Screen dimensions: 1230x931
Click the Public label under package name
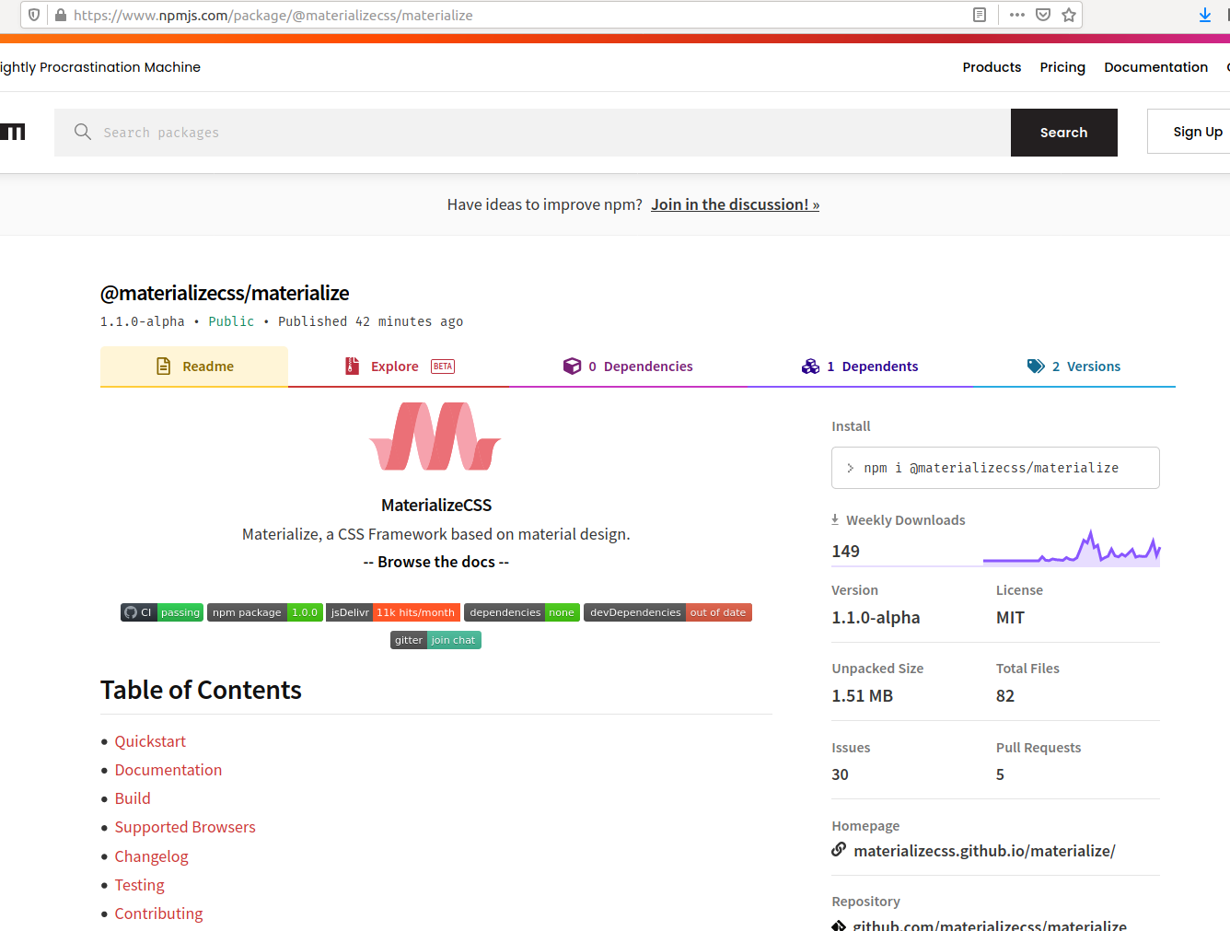(231, 321)
